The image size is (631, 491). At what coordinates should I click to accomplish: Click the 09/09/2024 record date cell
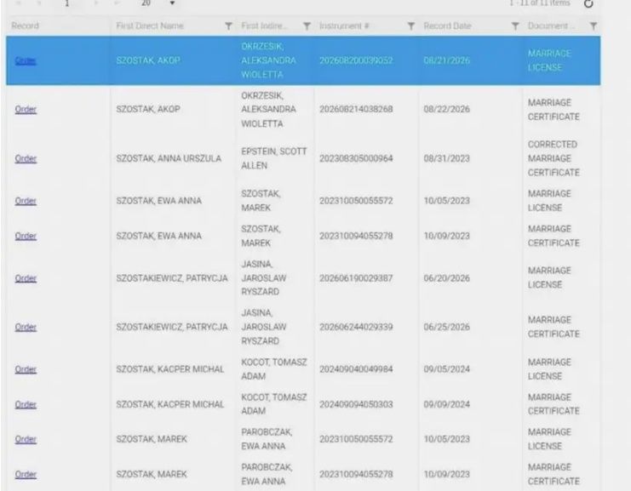tap(447, 404)
